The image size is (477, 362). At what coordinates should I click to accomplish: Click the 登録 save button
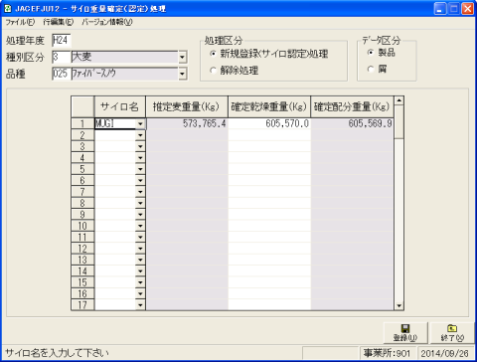405,333
